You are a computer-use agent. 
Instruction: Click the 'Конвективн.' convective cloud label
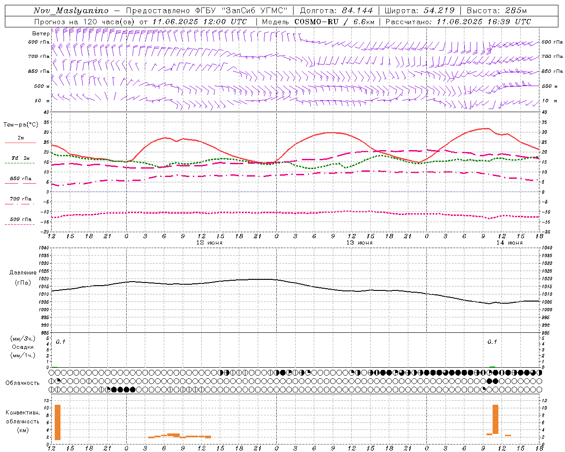pyautogui.click(x=23, y=413)
